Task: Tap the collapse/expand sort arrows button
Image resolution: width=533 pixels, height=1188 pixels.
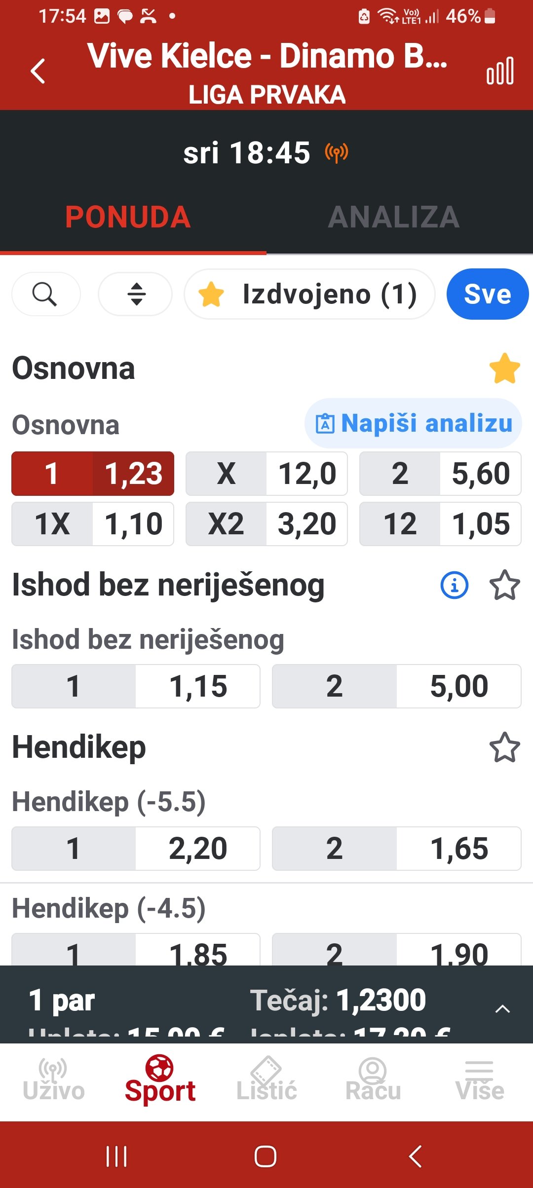Action: [x=136, y=295]
